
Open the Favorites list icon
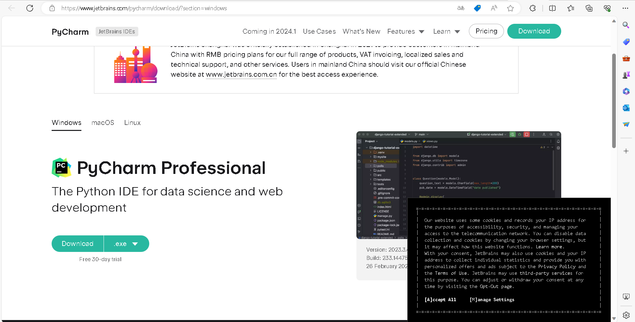571,8
